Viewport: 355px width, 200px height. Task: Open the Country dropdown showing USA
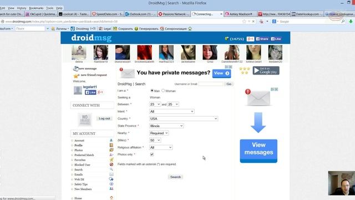pyautogui.click(x=184, y=118)
